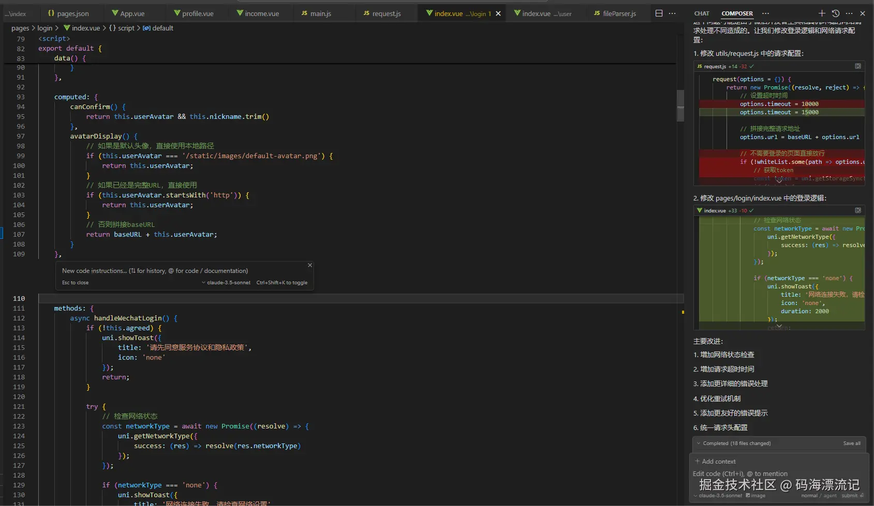Switch composer mode to normal
Image resolution: width=874 pixels, height=506 pixels.
point(809,496)
